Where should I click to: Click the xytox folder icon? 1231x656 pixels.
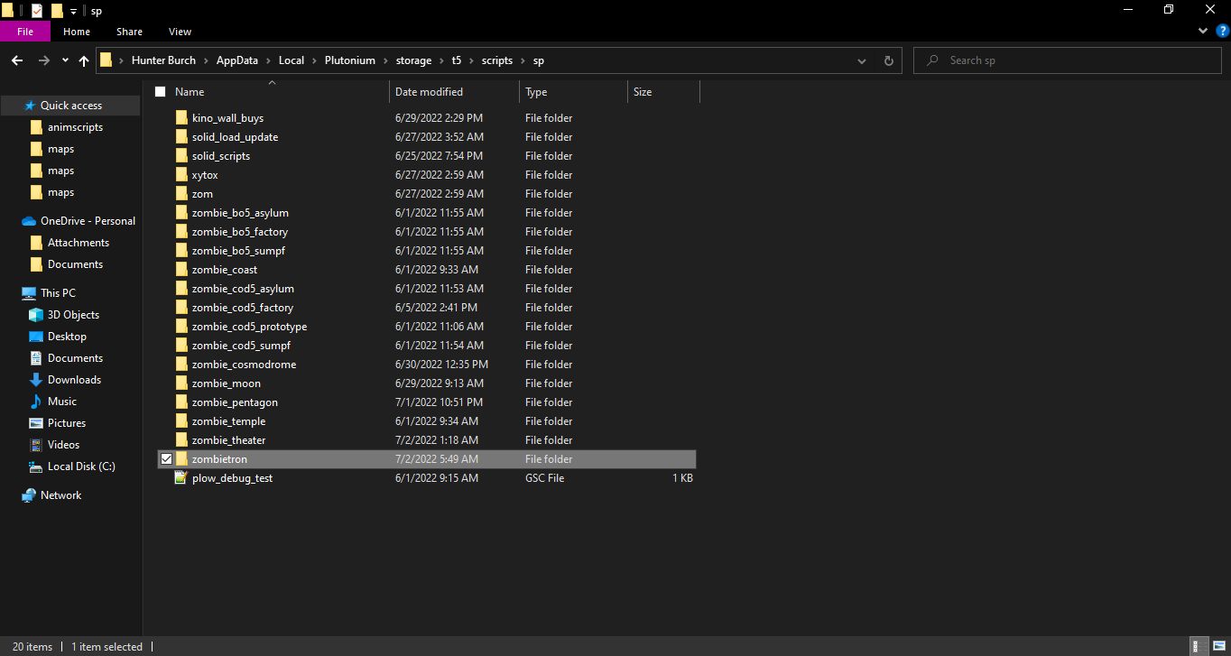point(181,175)
